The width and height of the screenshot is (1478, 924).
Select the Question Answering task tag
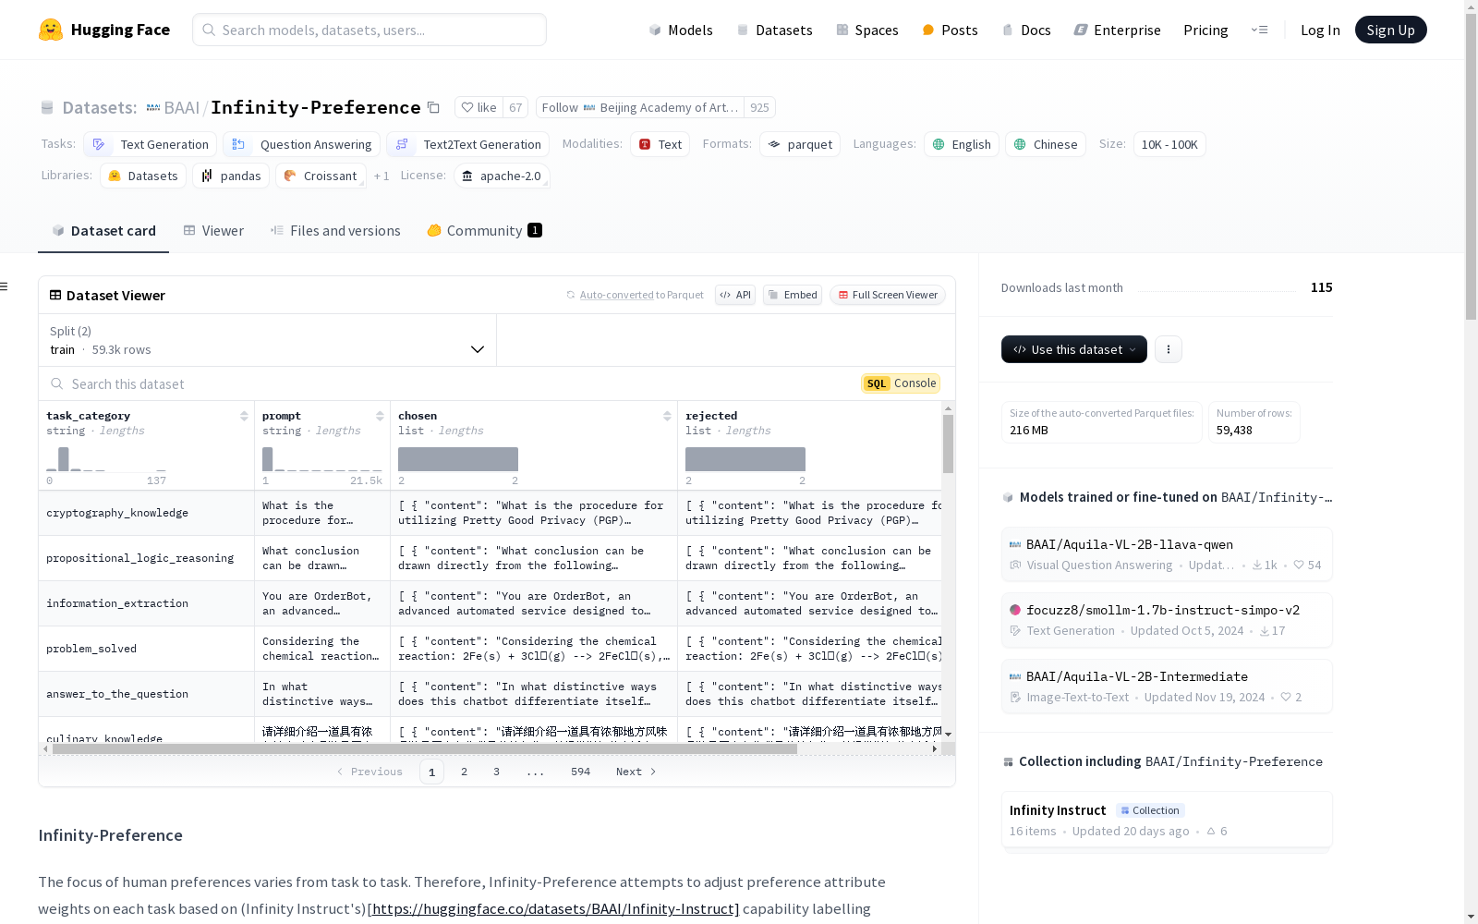coord(302,144)
